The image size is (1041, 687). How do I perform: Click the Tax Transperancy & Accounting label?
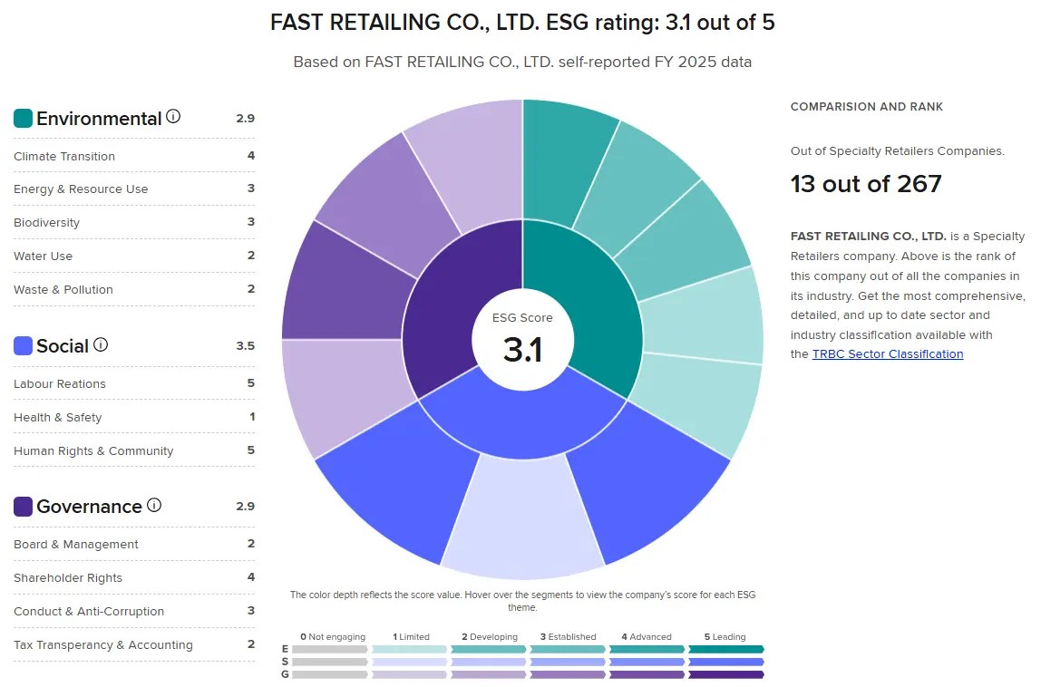(102, 644)
